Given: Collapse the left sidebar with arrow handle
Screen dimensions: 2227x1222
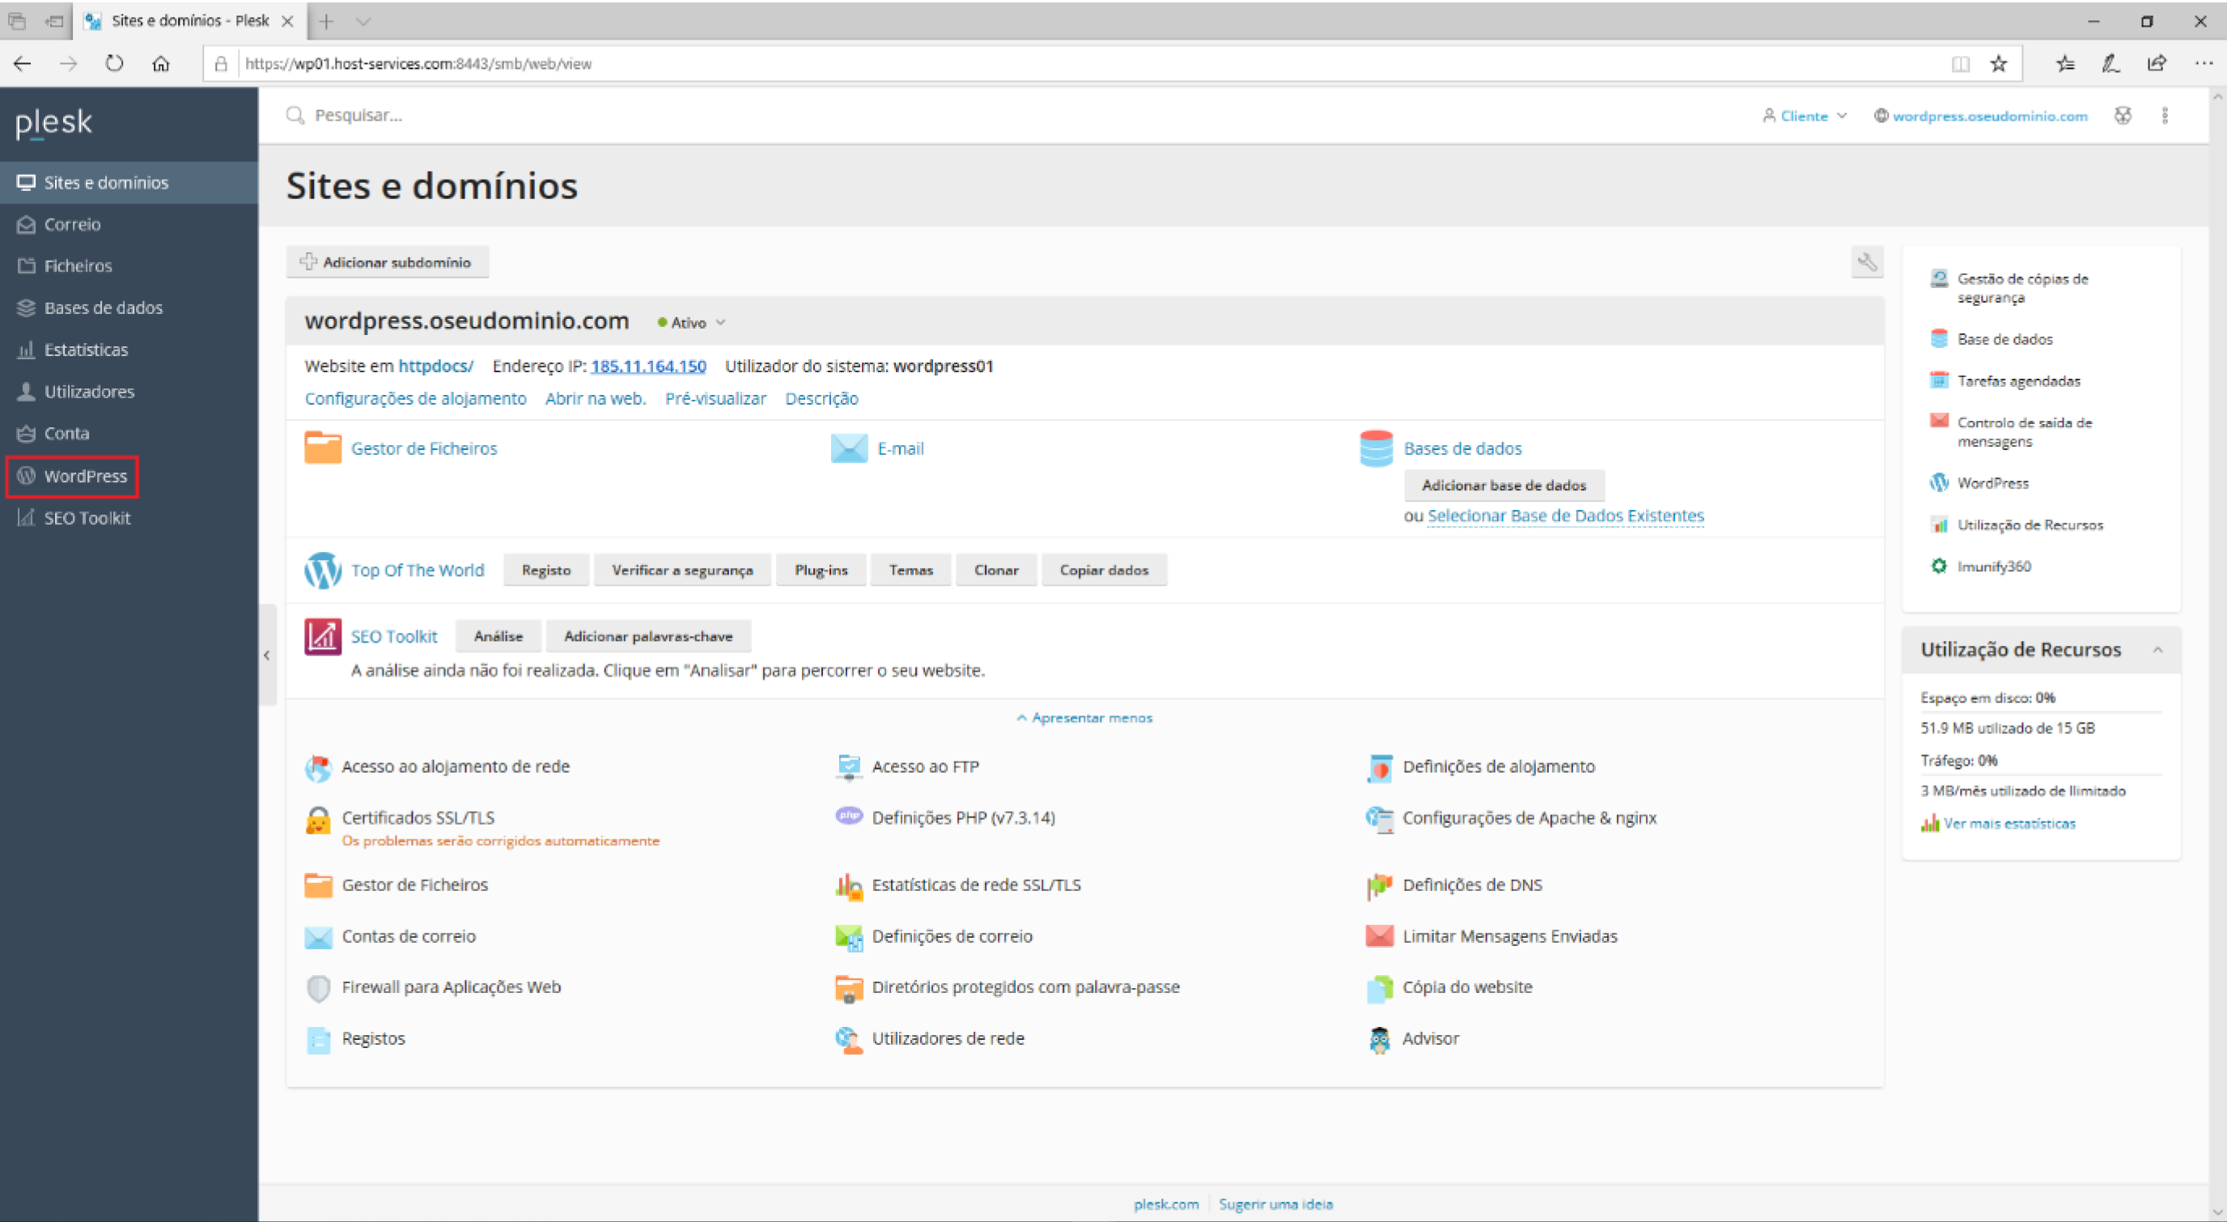Looking at the screenshot, I should 266,656.
